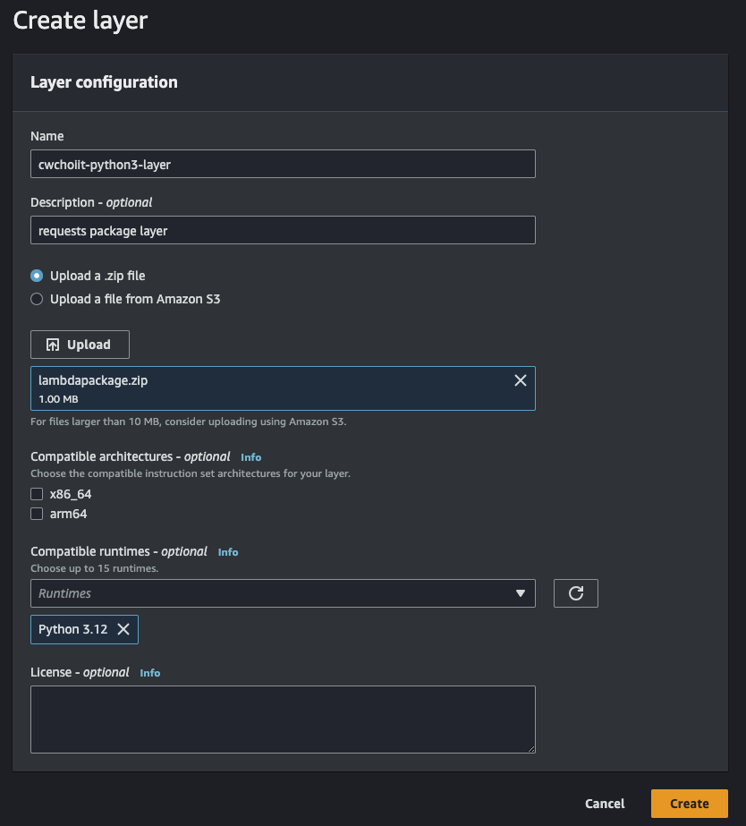Remove the uploaded lambdapackage.zip file

521,380
